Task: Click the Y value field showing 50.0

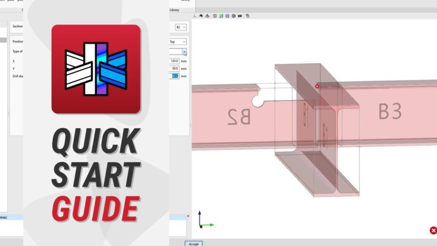Action: [x=174, y=68]
